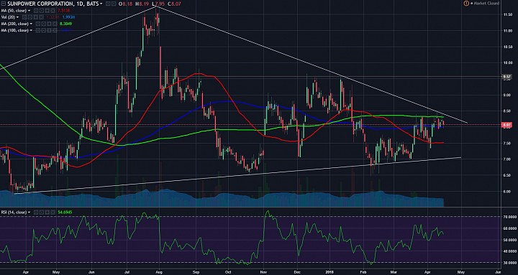Open format settings icon for MA (100, close)
This screenshot has height=275, width=518.
(x=44, y=30)
